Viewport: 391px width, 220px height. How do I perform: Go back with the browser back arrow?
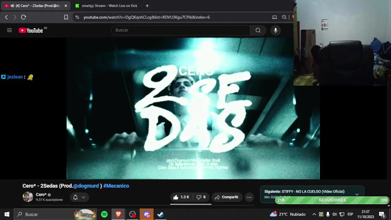6,17
